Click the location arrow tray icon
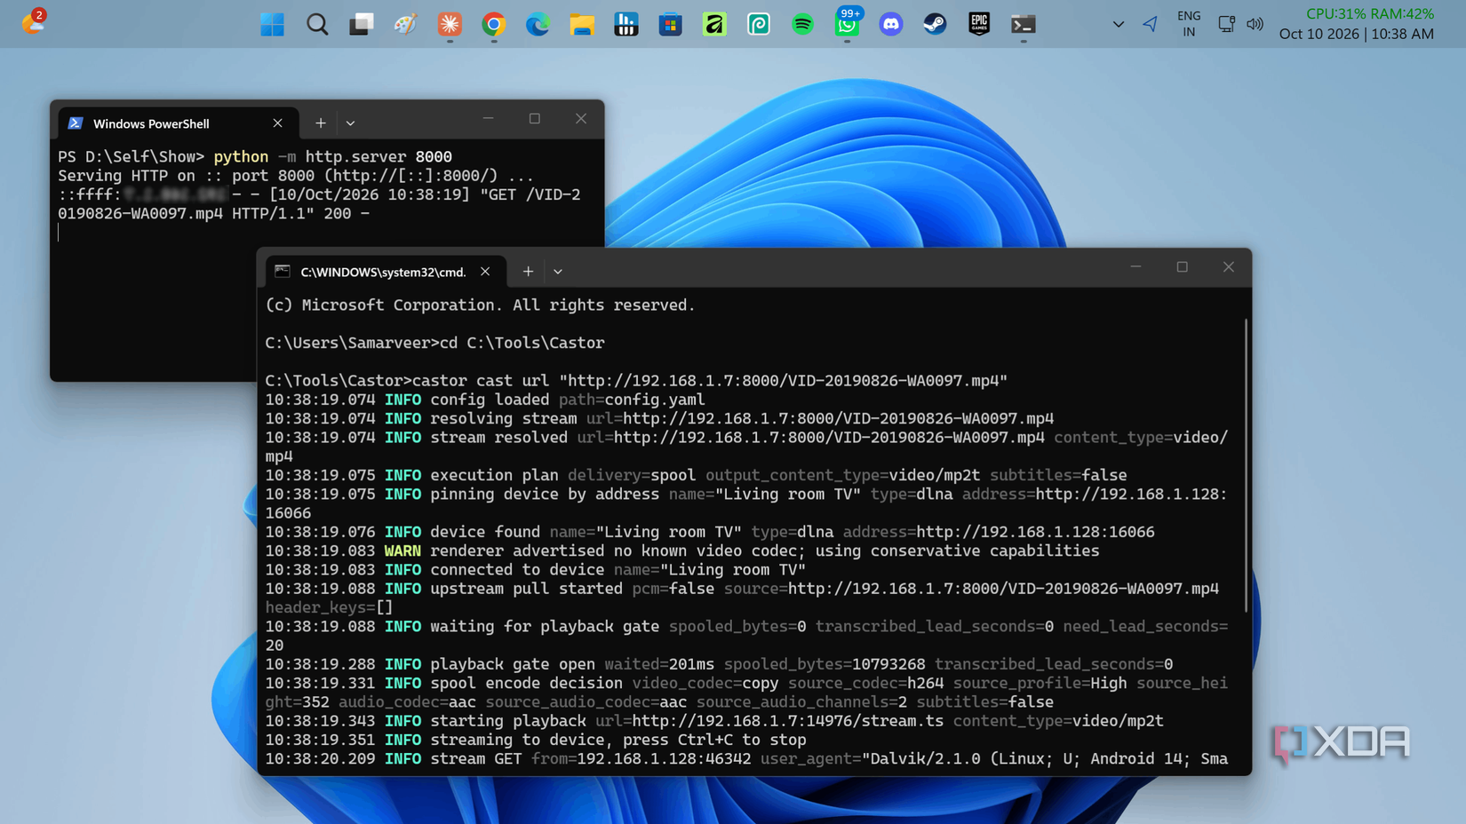This screenshot has height=824, width=1466. (1150, 24)
